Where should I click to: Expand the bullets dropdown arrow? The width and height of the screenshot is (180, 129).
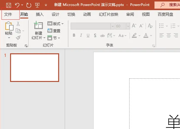167,26
